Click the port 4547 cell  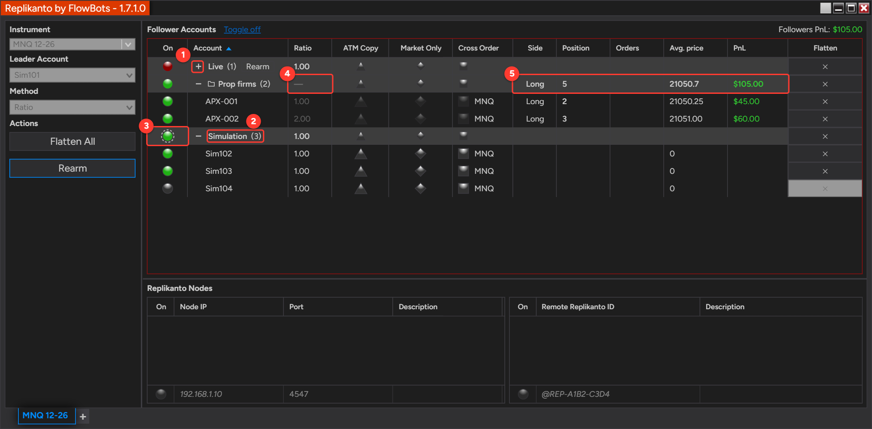(338, 394)
